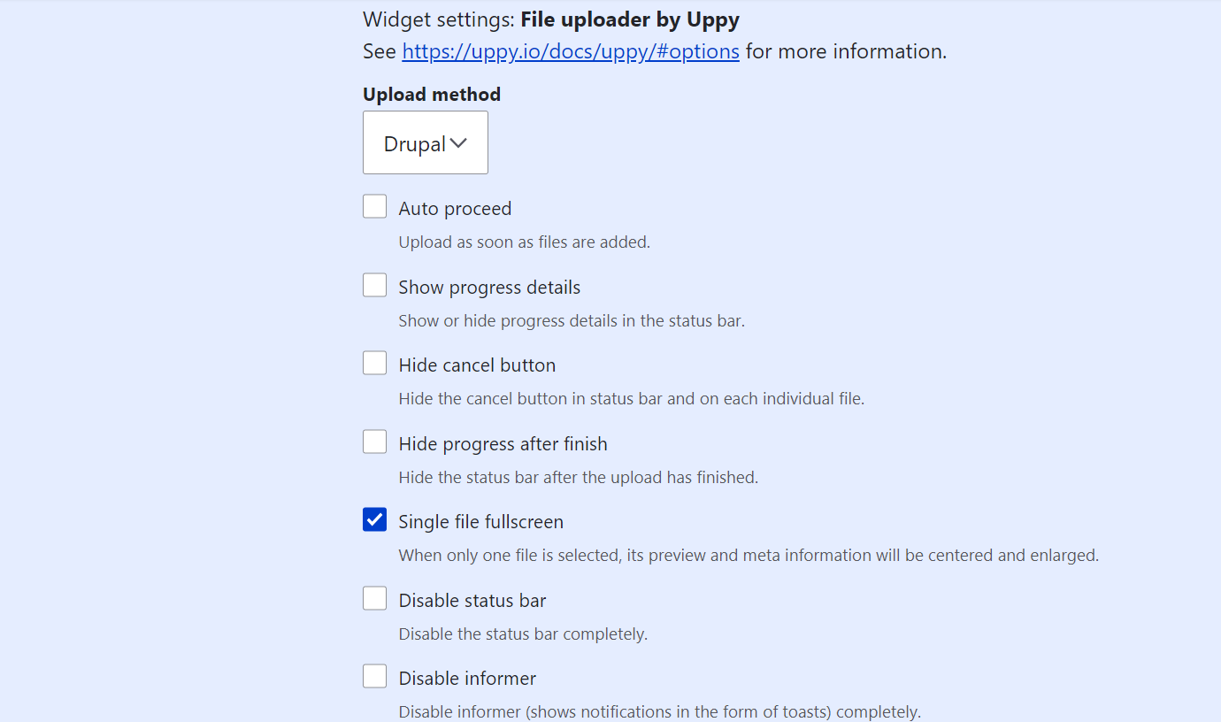The width and height of the screenshot is (1221, 722).
Task: Click the checkmark inside Single file fullscreen
Action: pyautogui.click(x=374, y=519)
